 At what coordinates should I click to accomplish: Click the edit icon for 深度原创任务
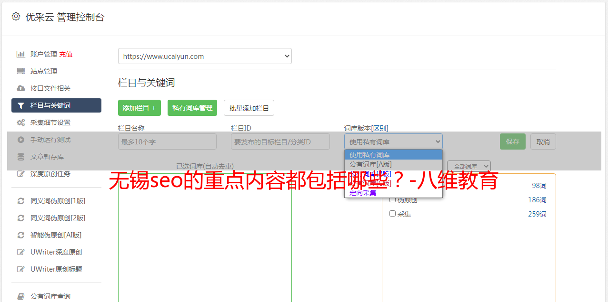point(20,174)
